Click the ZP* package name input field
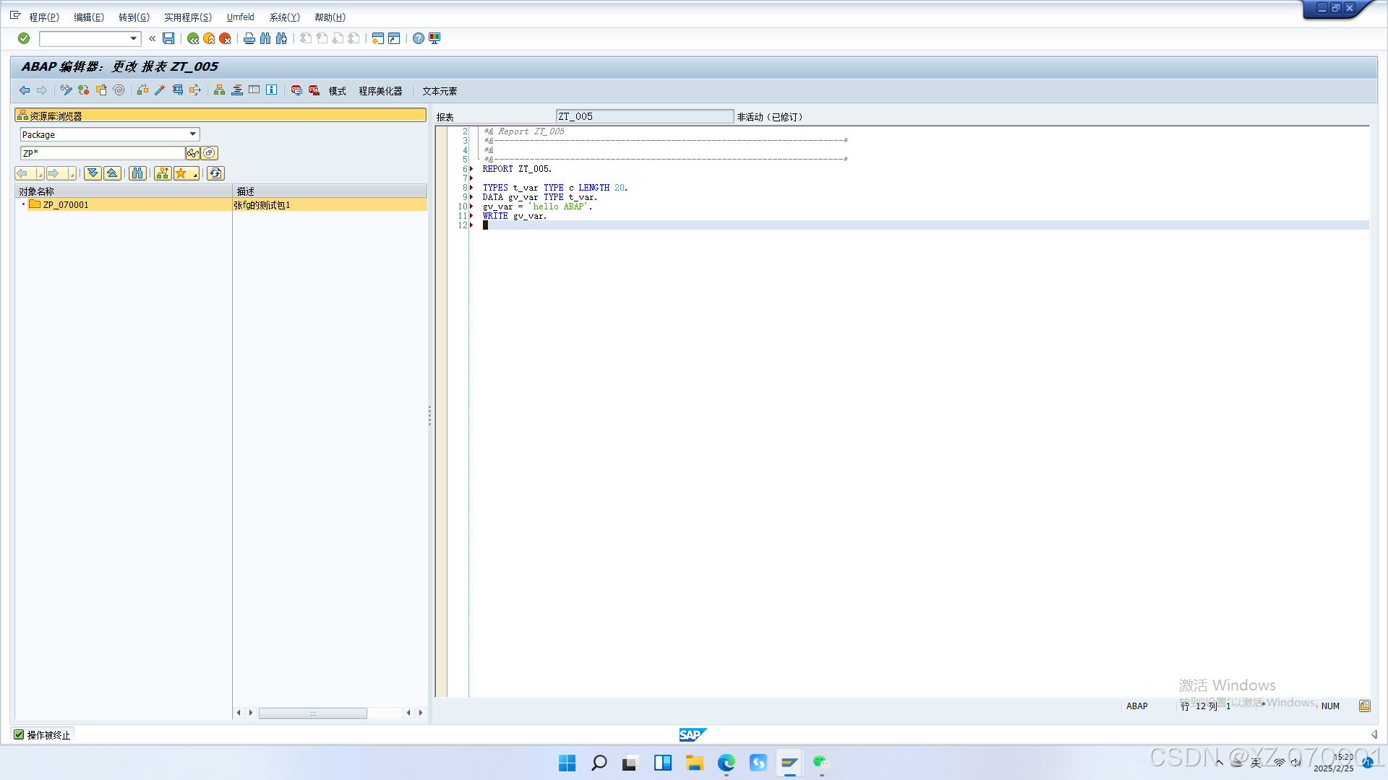 point(103,153)
